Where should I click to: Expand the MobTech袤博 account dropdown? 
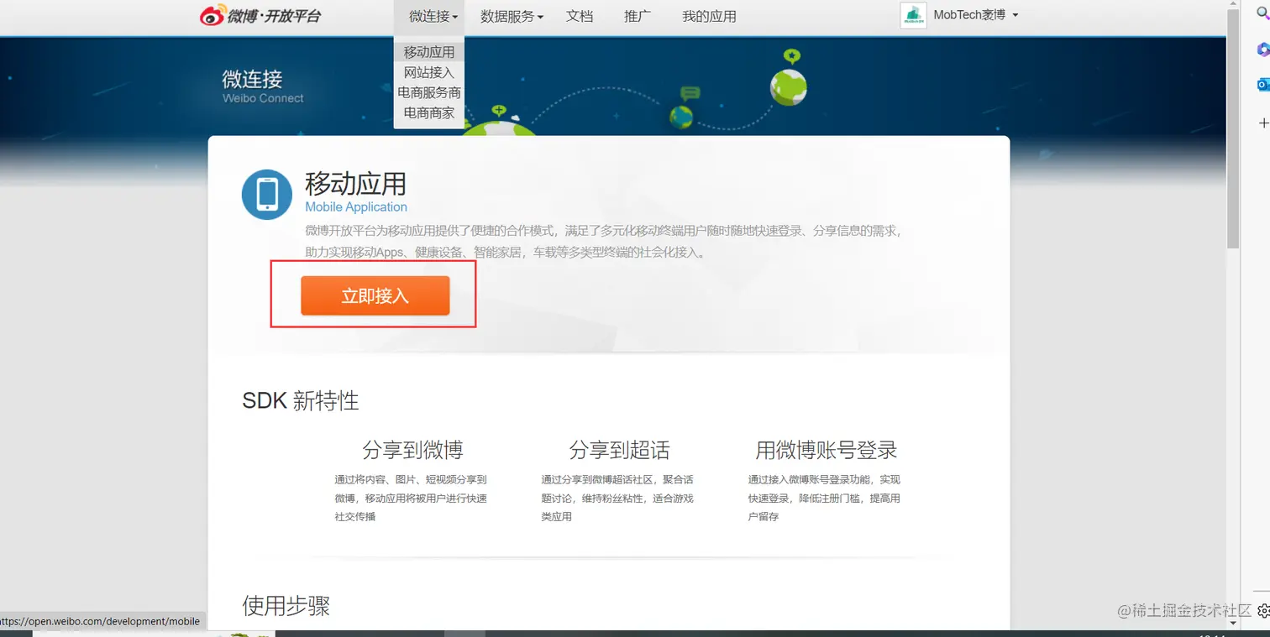click(1015, 15)
